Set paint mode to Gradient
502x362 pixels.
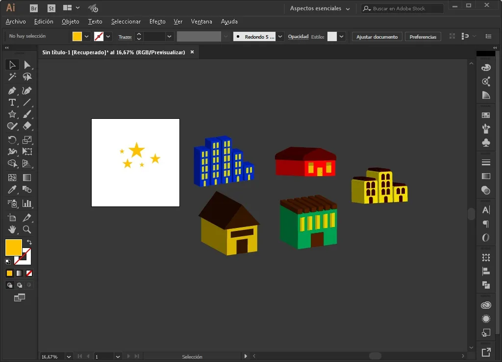pyautogui.click(x=20, y=273)
